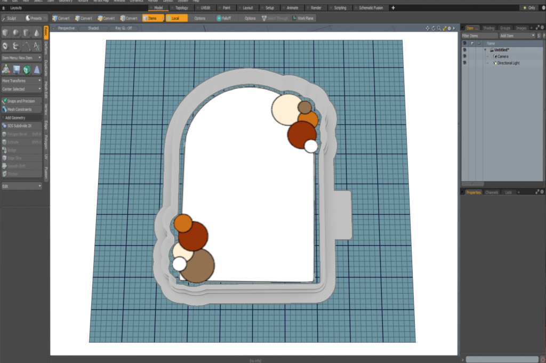
Task: Click the Transform tool icon
Action: (x=5, y=69)
